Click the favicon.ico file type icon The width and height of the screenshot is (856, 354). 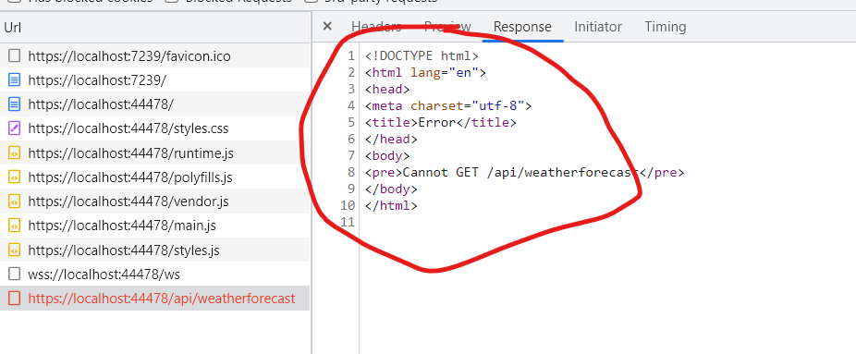[15, 55]
